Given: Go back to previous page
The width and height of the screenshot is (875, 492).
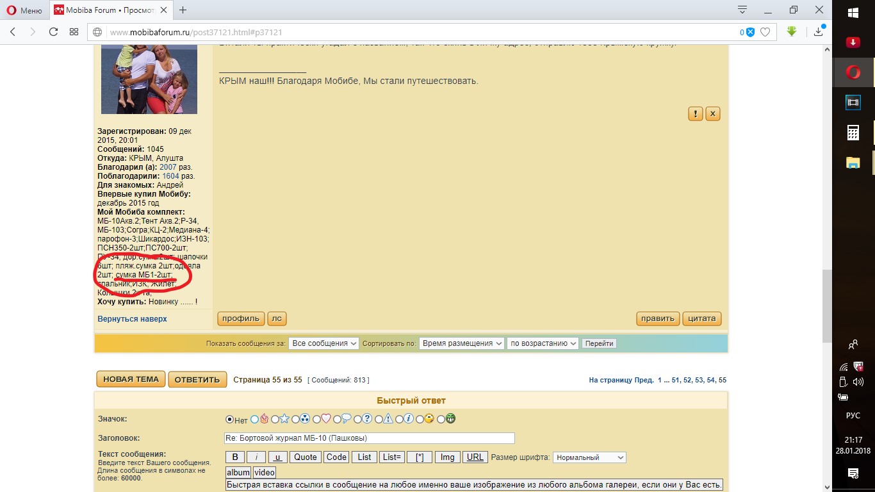Looking at the screenshot, I should [x=13, y=31].
